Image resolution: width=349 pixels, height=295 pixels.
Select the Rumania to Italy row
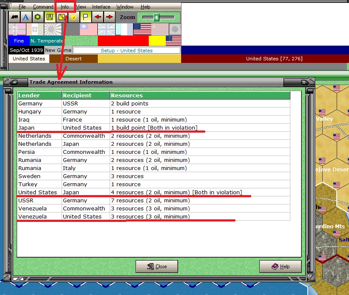click(x=153, y=168)
